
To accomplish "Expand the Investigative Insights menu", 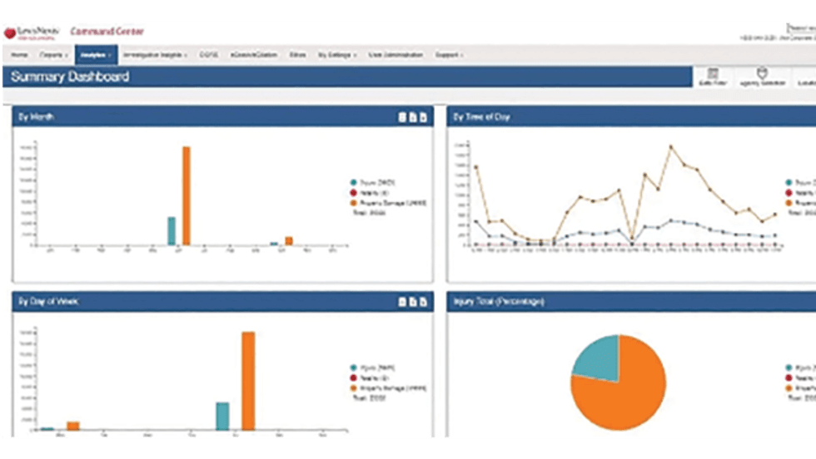I will pyautogui.click(x=154, y=55).
